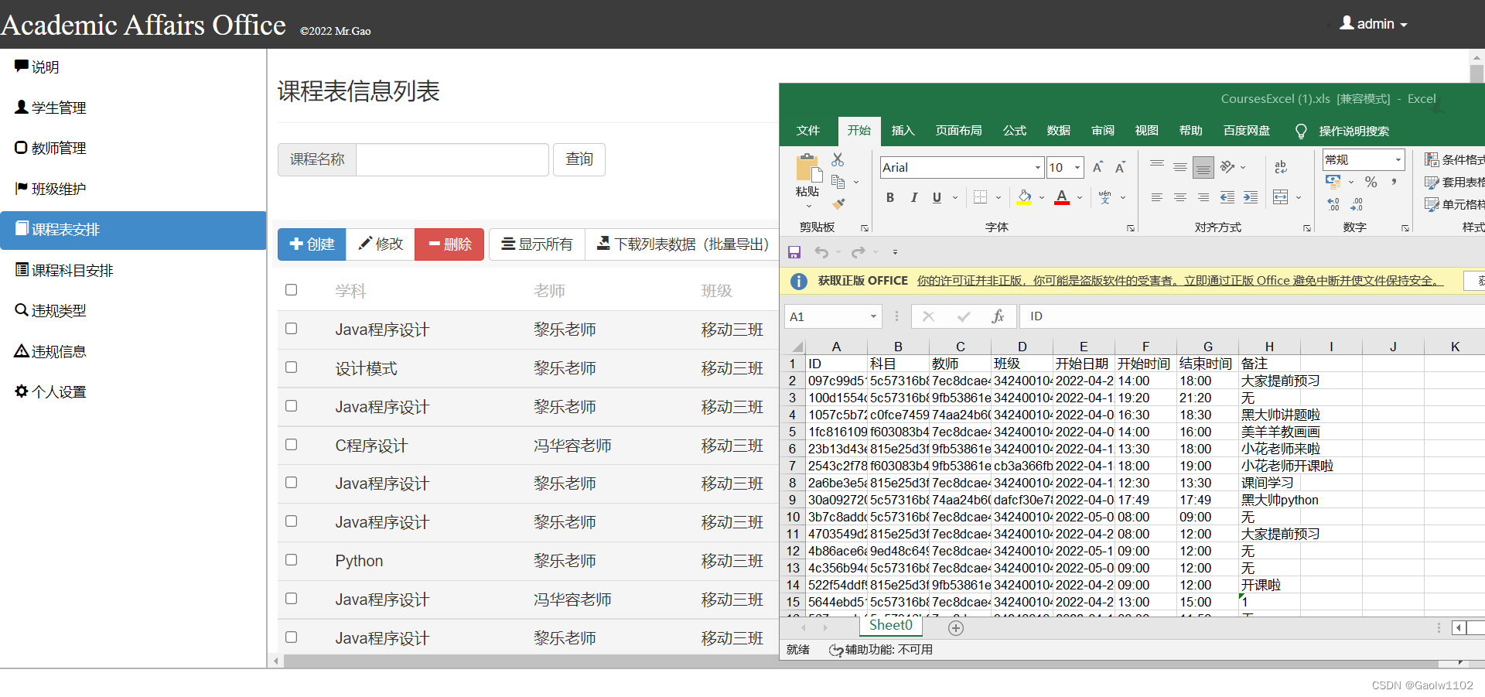Click the yellow fill color bucket
This screenshot has height=697, width=1485.
pyautogui.click(x=1024, y=198)
